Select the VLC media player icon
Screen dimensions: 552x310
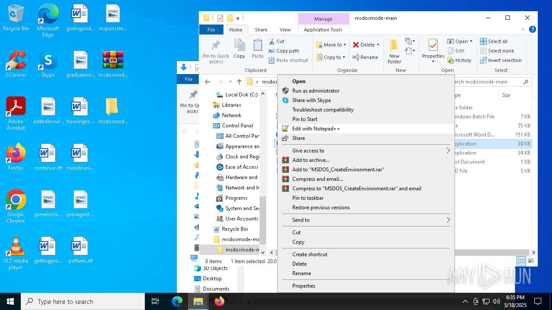tap(16, 253)
